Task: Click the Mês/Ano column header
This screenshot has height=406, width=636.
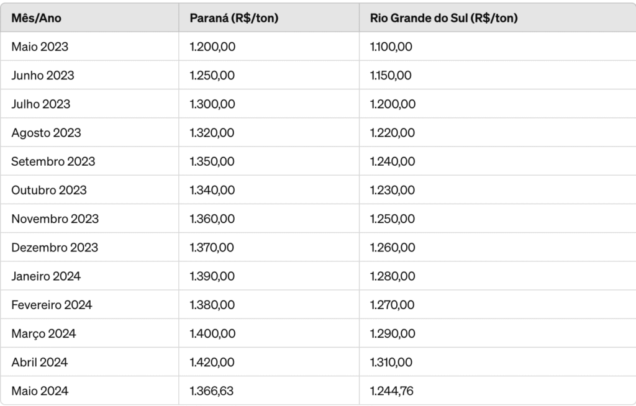Action: [36, 18]
